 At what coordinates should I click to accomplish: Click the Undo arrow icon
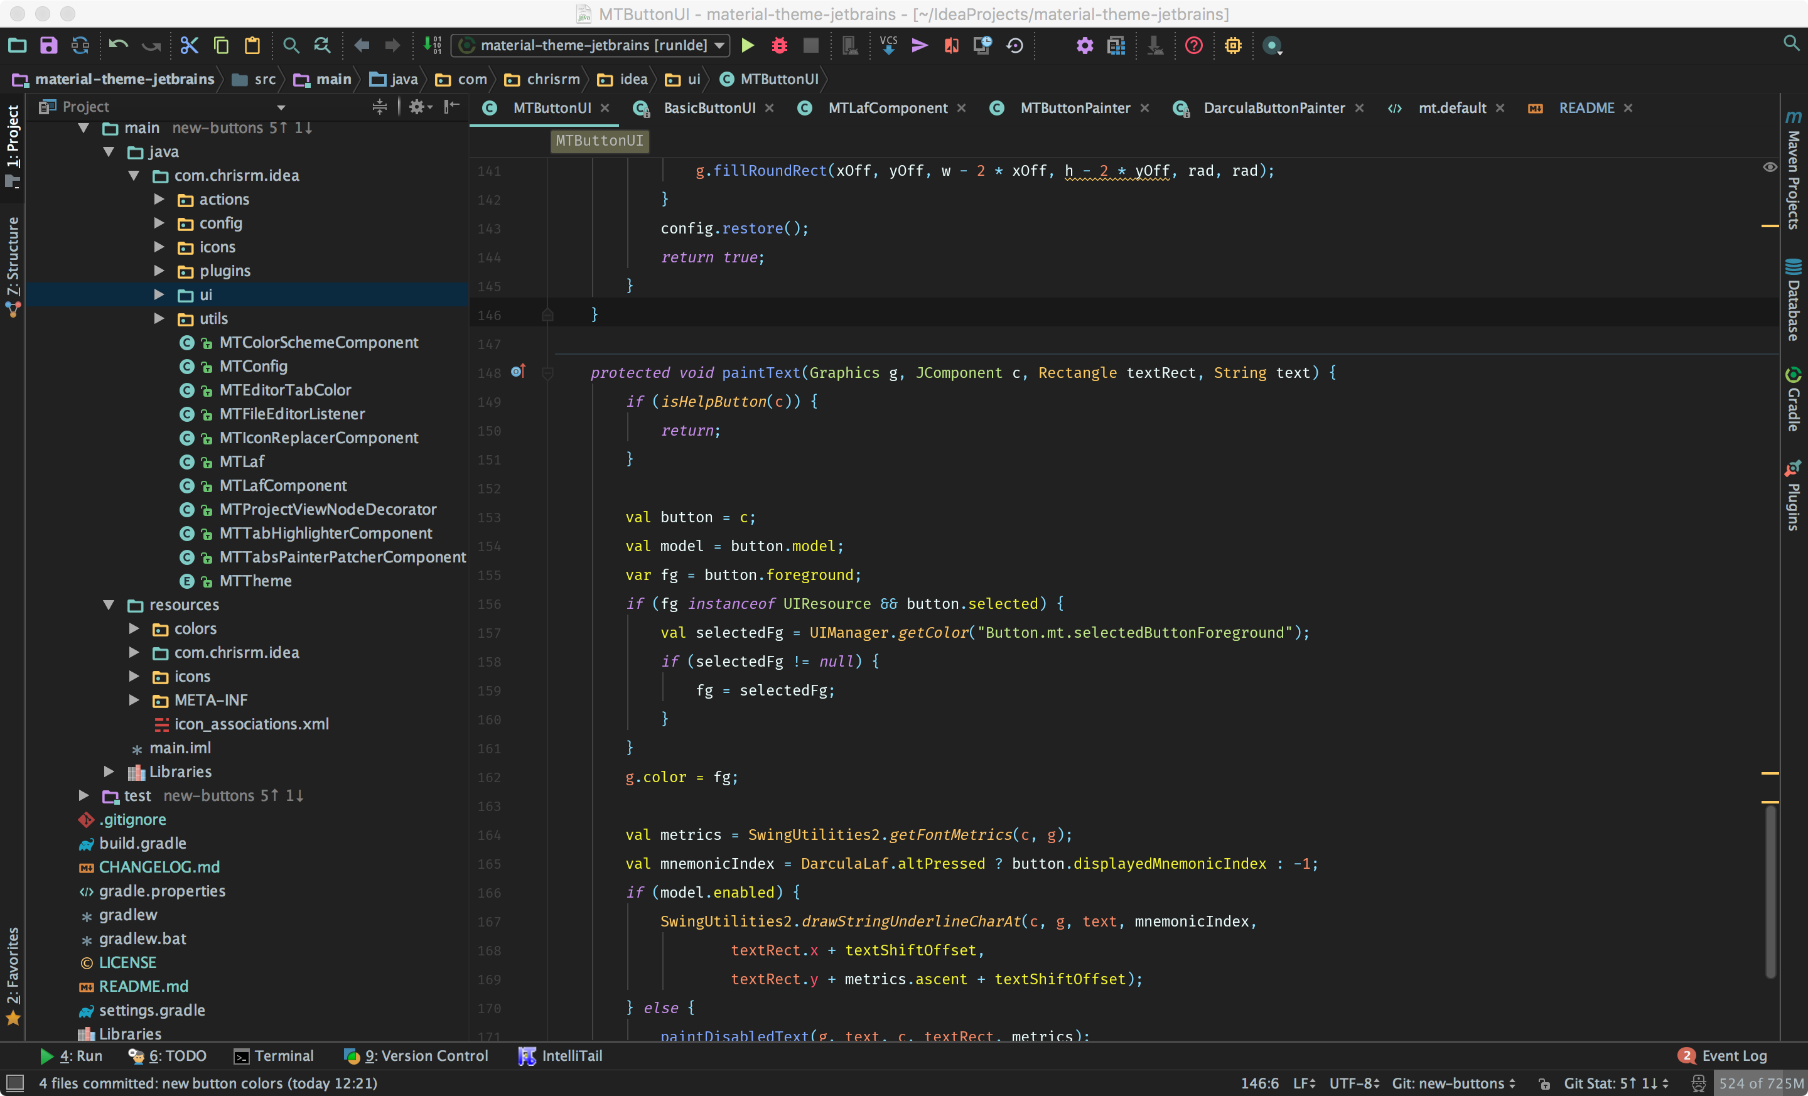coord(118,45)
